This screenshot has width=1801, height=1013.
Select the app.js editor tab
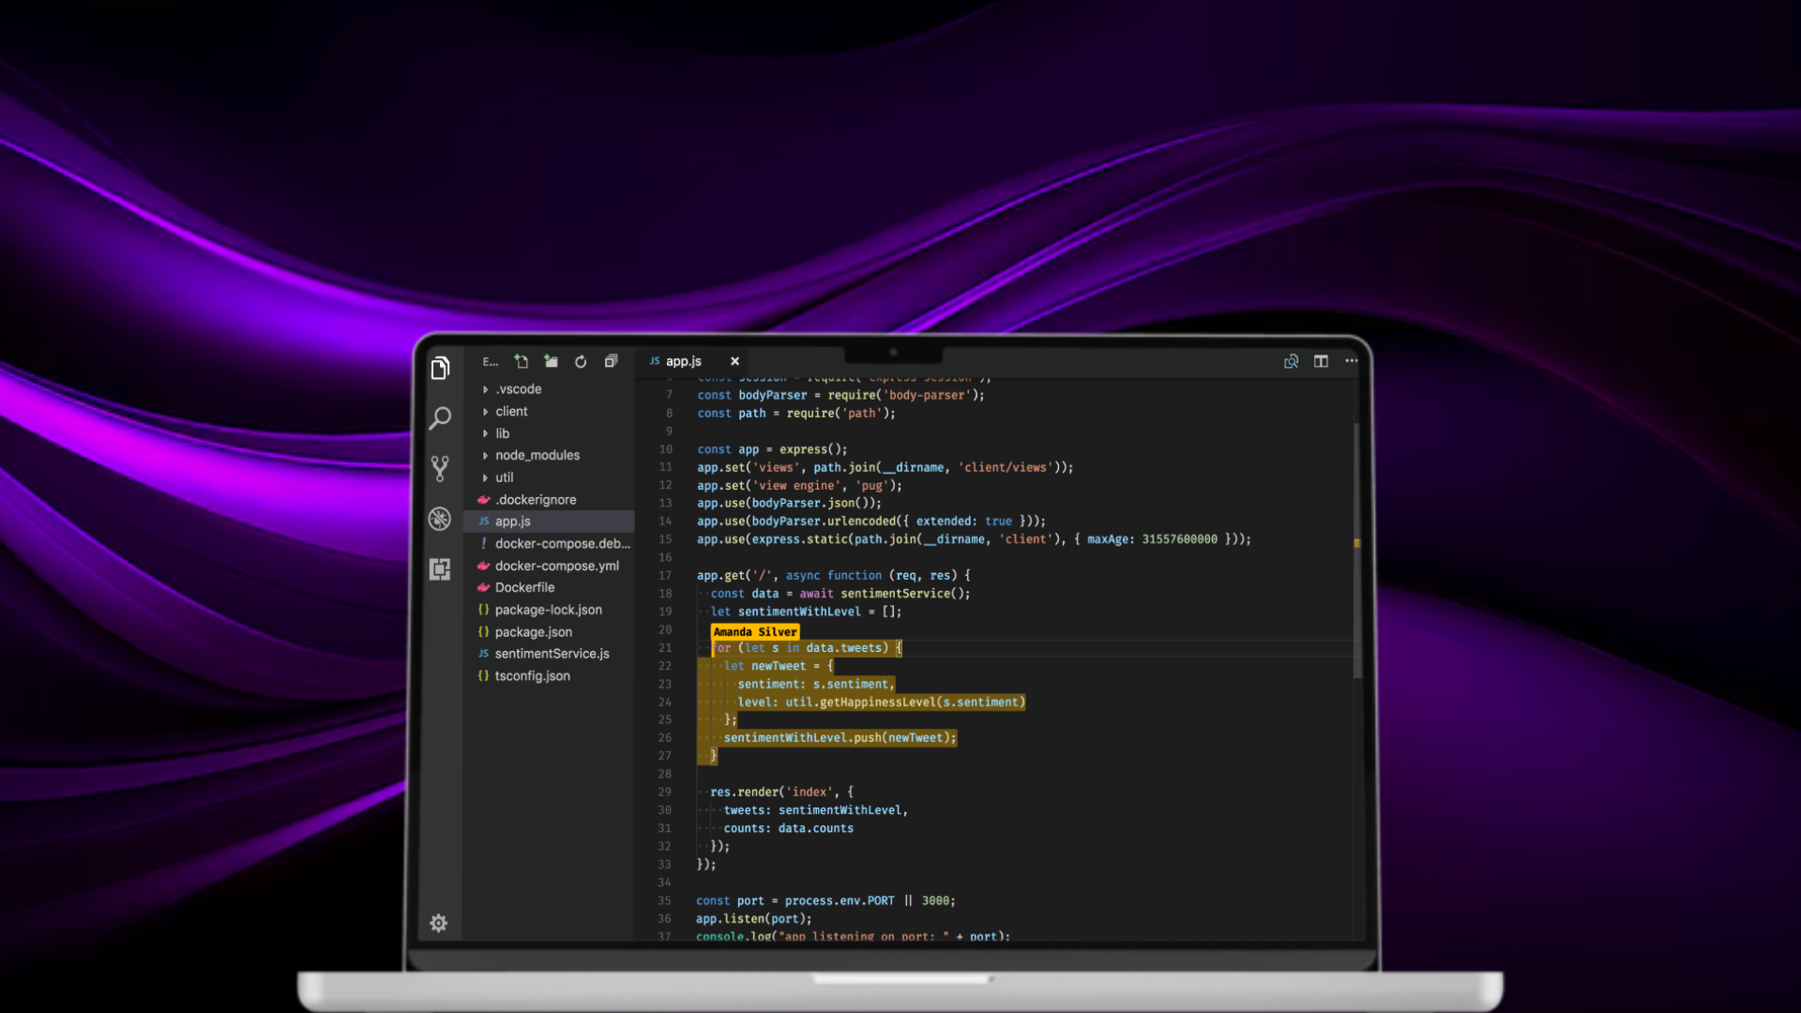point(683,361)
